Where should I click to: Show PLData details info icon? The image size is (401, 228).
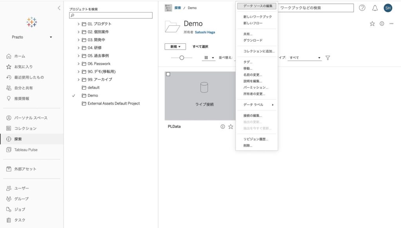(x=223, y=127)
